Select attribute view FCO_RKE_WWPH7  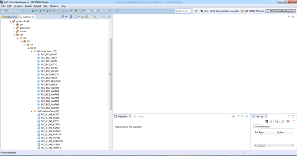click(50, 108)
